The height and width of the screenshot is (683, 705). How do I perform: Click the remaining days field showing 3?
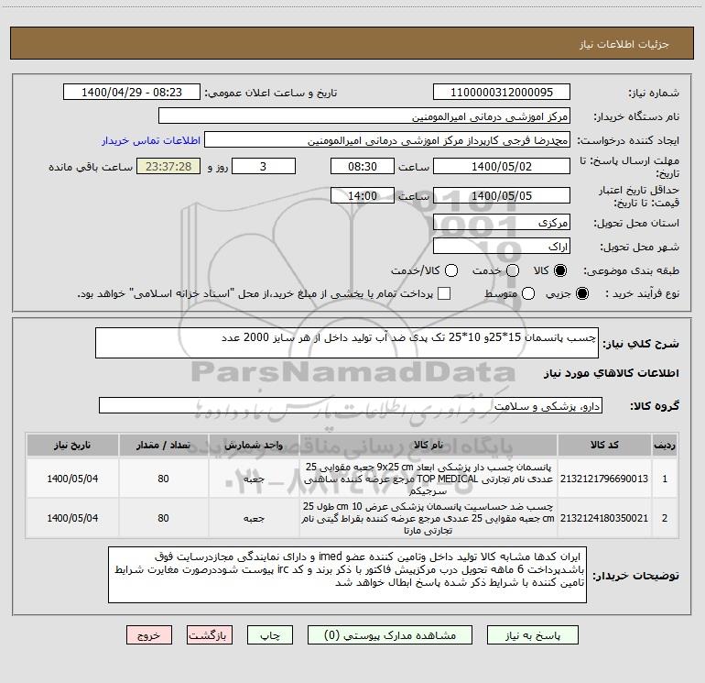click(x=264, y=166)
